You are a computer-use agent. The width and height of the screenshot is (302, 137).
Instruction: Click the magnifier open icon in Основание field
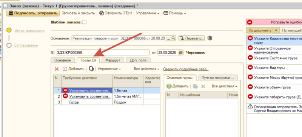(x=173, y=38)
